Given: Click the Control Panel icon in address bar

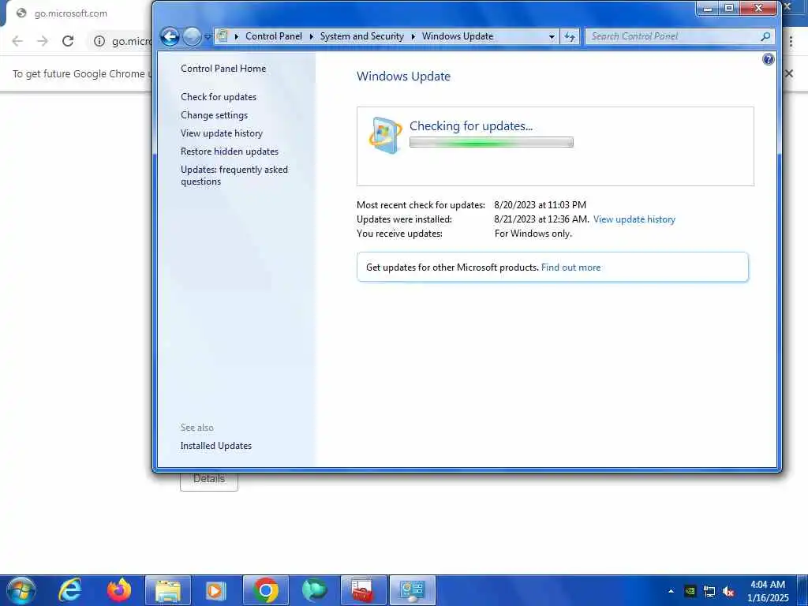Looking at the screenshot, I should click(x=223, y=36).
